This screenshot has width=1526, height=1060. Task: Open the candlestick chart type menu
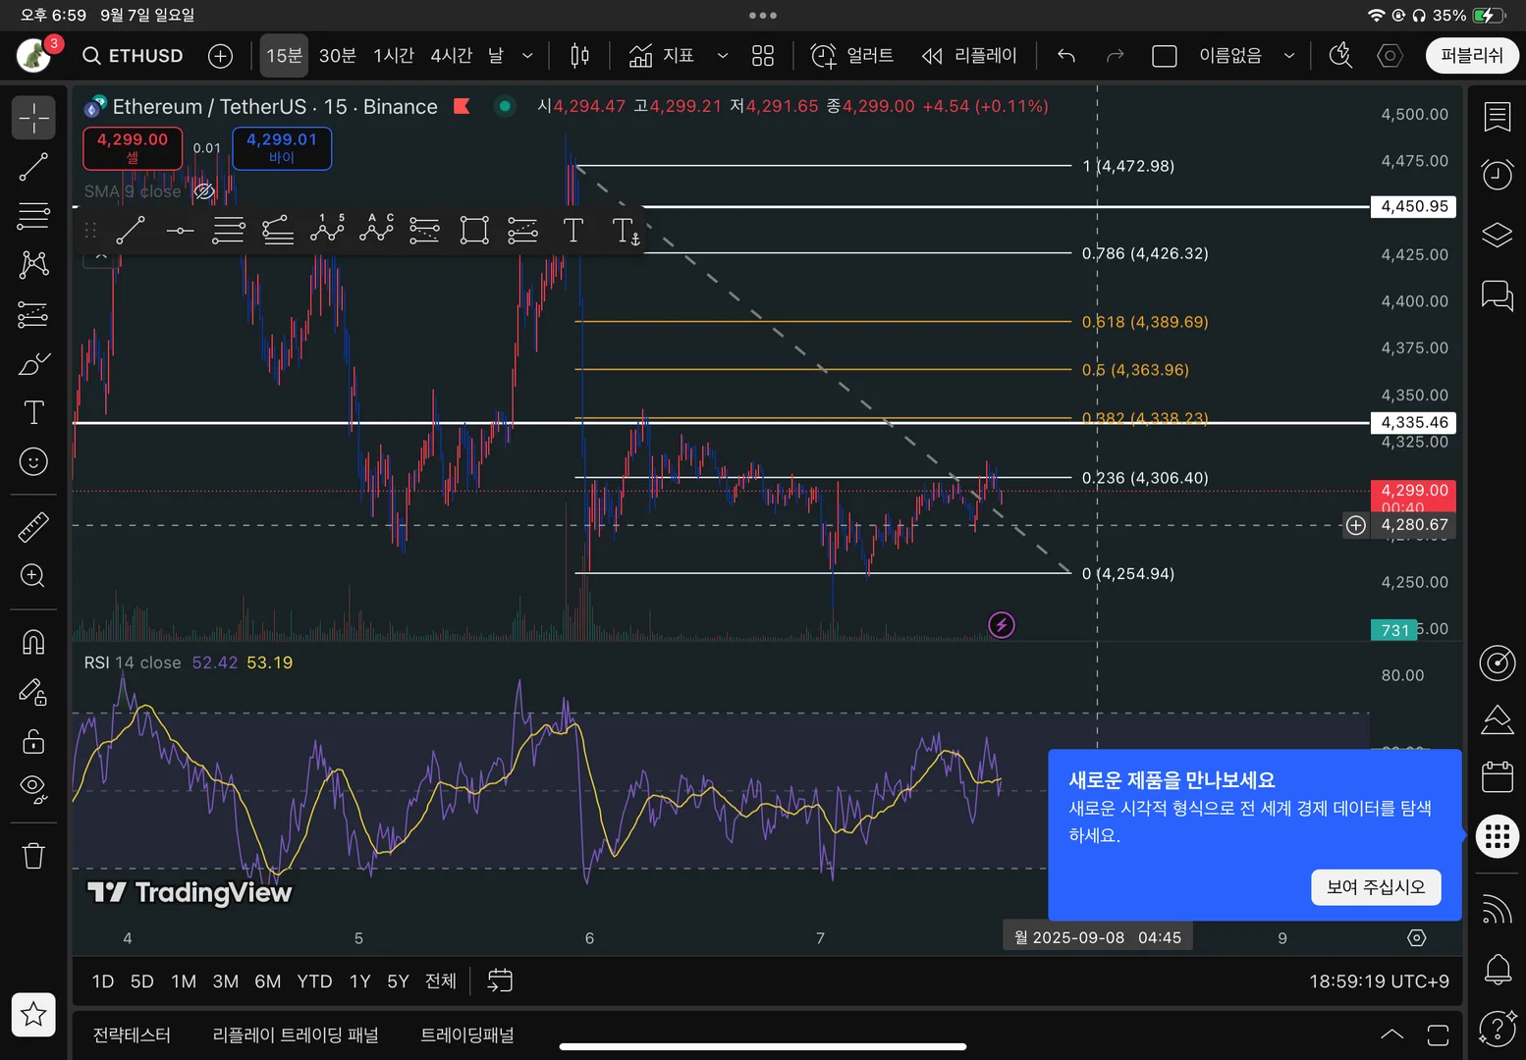tap(579, 56)
